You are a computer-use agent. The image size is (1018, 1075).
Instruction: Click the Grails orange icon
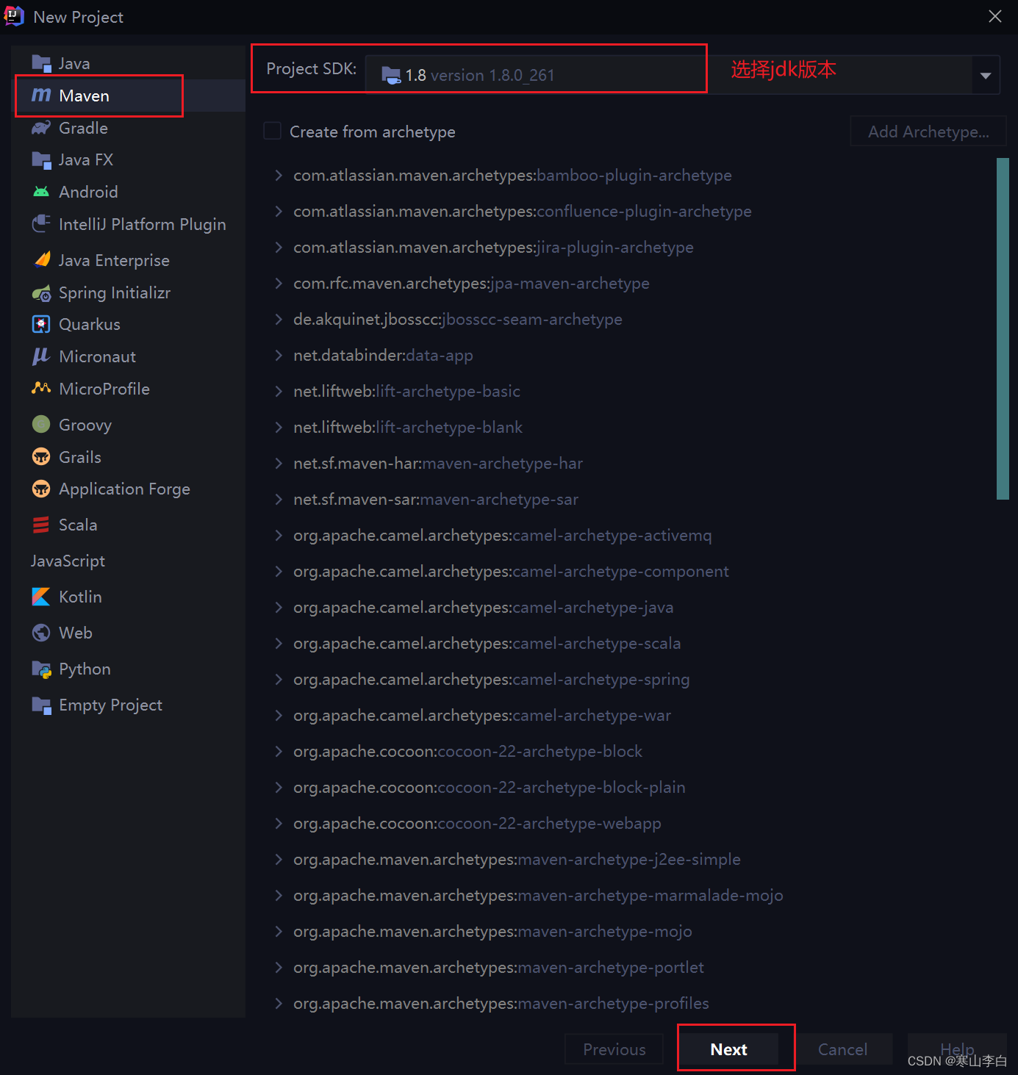41,457
